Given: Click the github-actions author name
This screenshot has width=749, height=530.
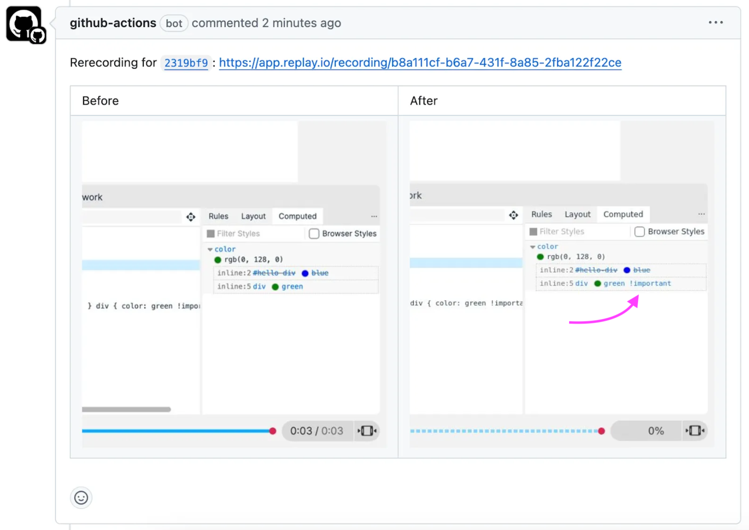Looking at the screenshot, I should 113,23.
